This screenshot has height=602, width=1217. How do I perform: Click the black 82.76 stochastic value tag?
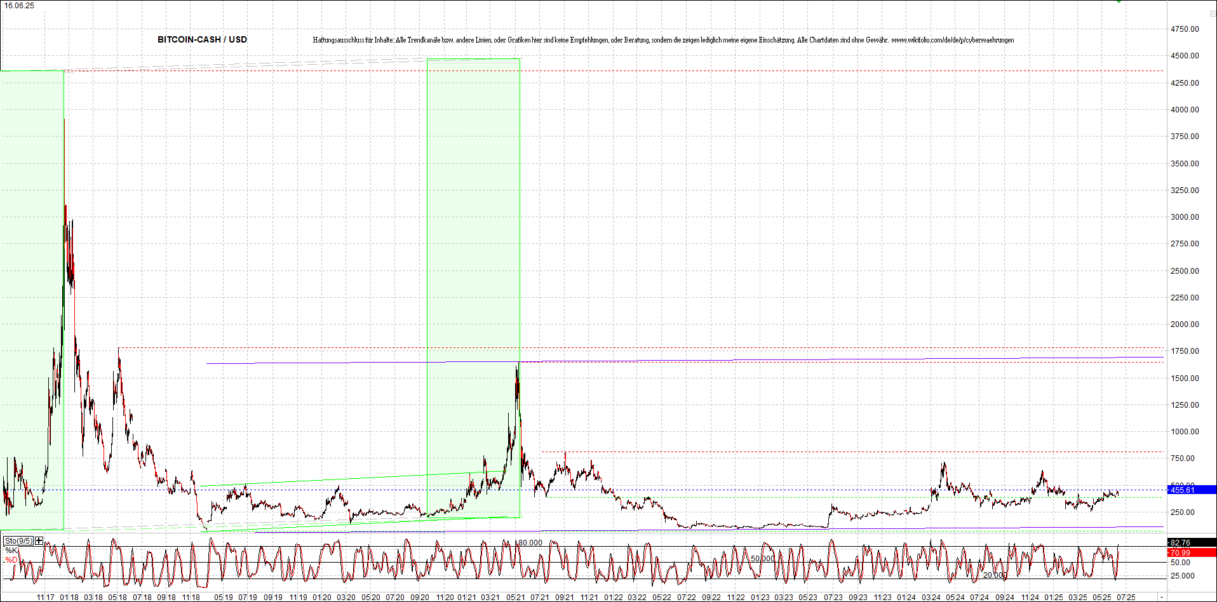(1192, 542)
